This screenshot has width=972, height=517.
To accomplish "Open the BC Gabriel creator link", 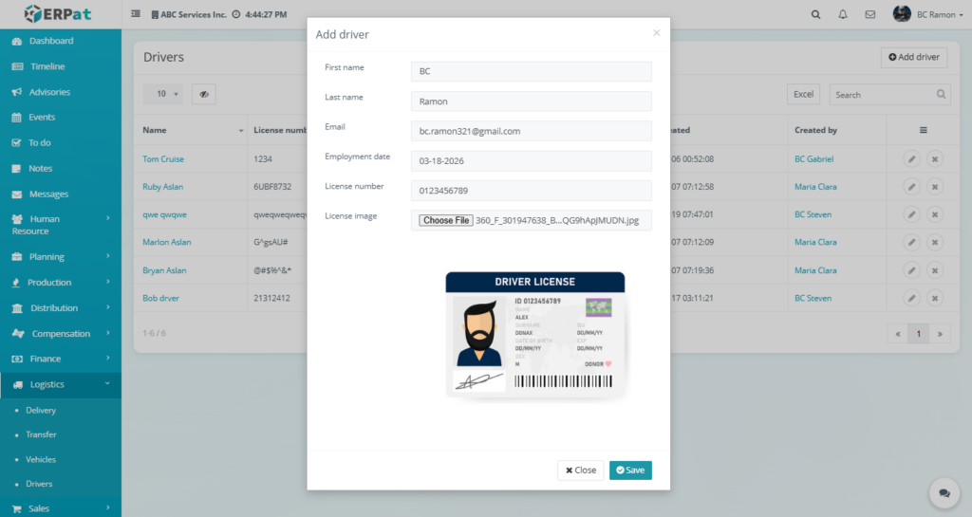I will (813, 159).
